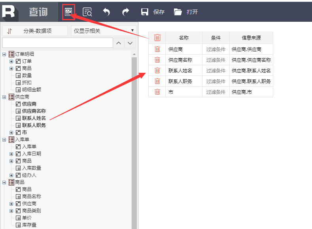Screen dimensions: 312x229
Task: Click 过滤条件 for 联系人姓名 row
Action: click(216, 71)
